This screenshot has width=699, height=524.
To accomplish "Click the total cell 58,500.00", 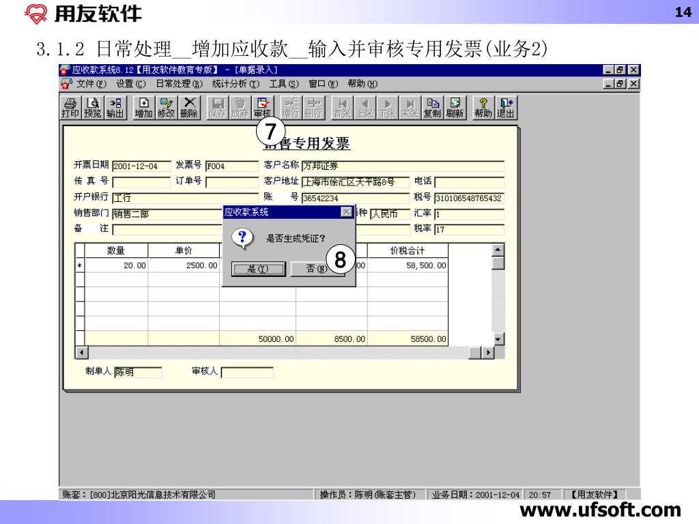I will pyautogui.click(x=408, y=265).
